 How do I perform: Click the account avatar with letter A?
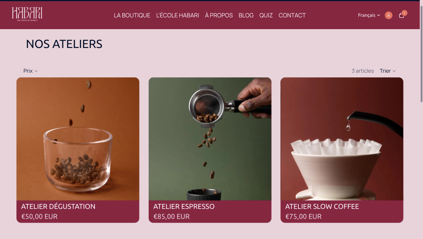pyautogui.click(x=389, y=15)
